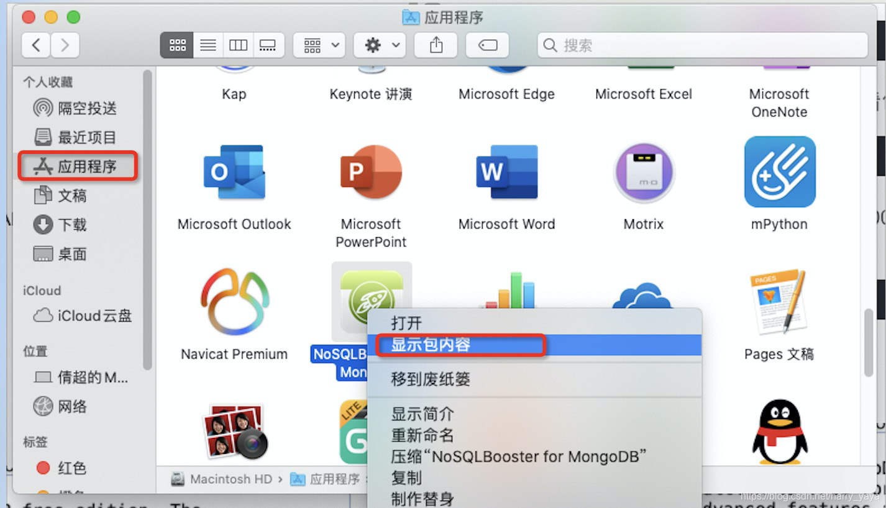Click the Kap app label

coord(234,94)
